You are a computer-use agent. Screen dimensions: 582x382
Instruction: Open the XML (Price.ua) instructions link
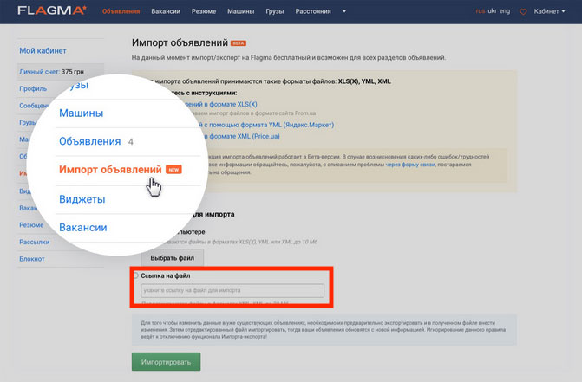pyautogui.click(x=241, y=136)
